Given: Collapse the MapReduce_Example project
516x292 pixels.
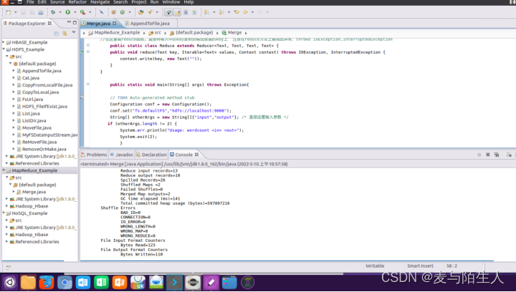Looking at the screenshot, I should click(x=4, y=170).
